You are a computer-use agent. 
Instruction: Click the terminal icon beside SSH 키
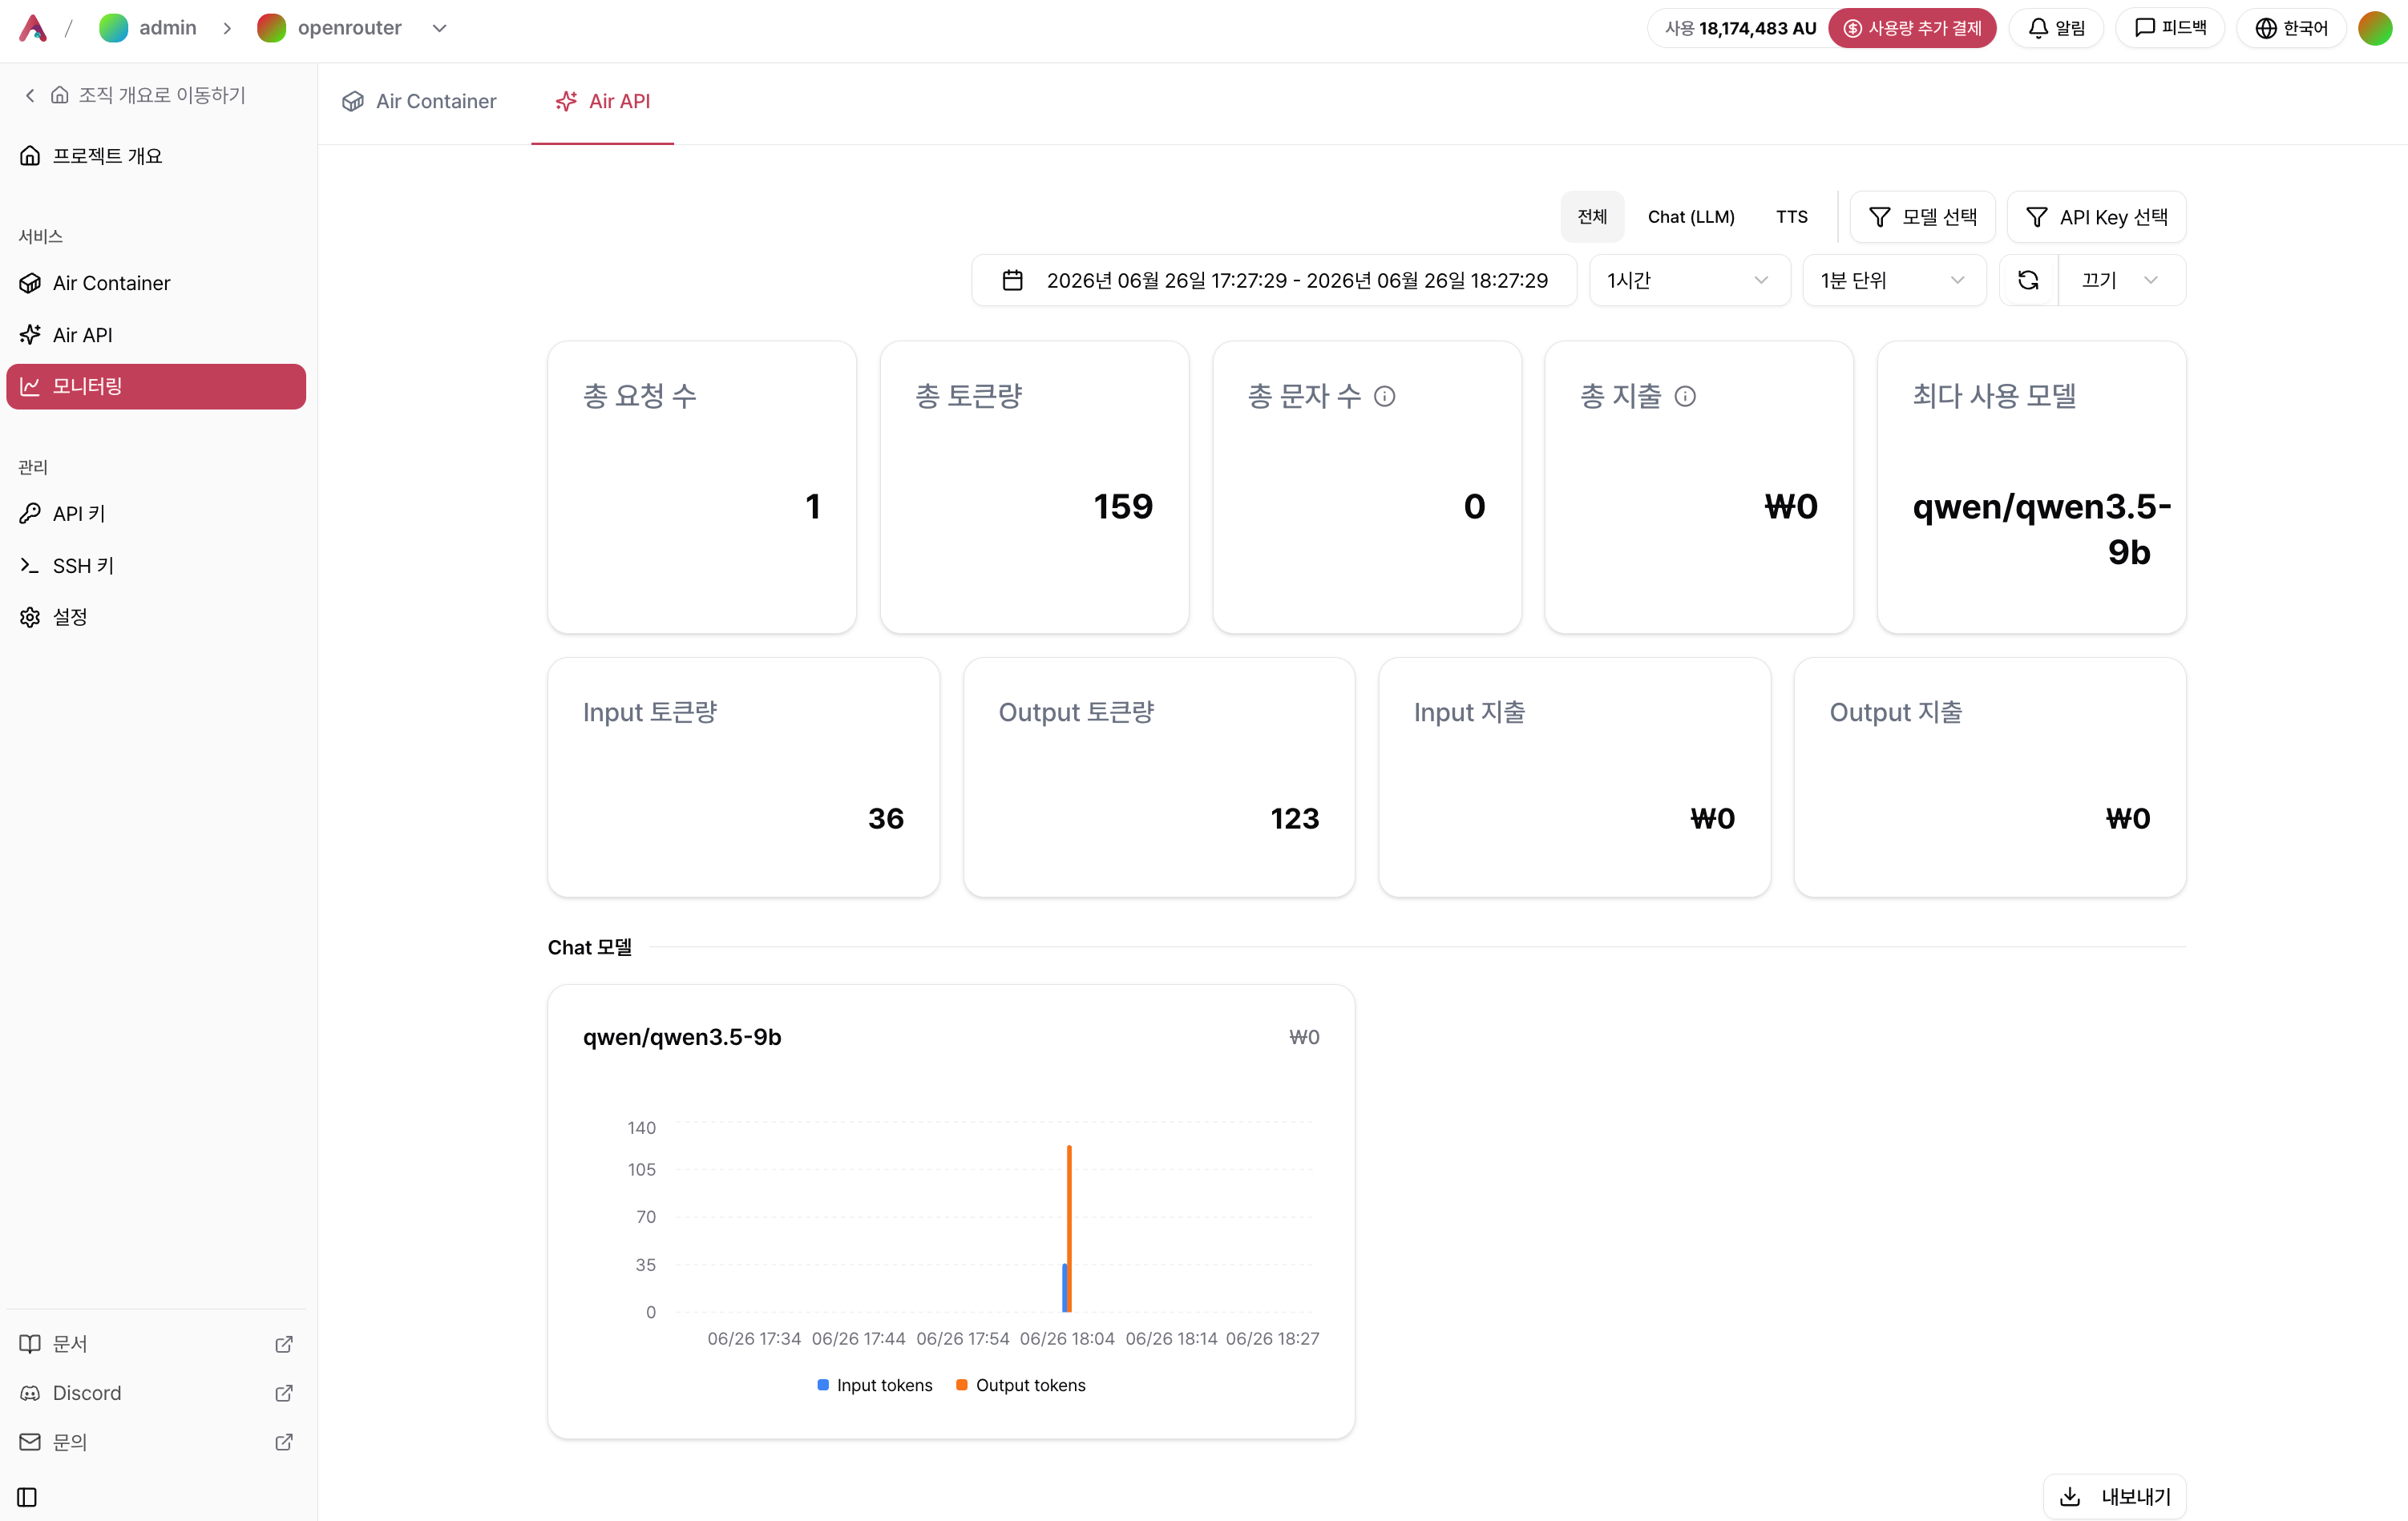click(30, 566)
